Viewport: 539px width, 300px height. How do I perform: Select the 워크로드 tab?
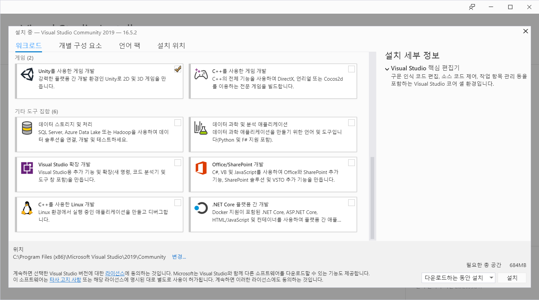point(29,46)
